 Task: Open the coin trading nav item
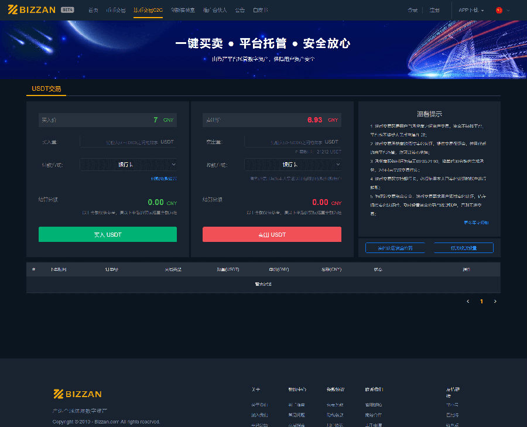[115, 10]
